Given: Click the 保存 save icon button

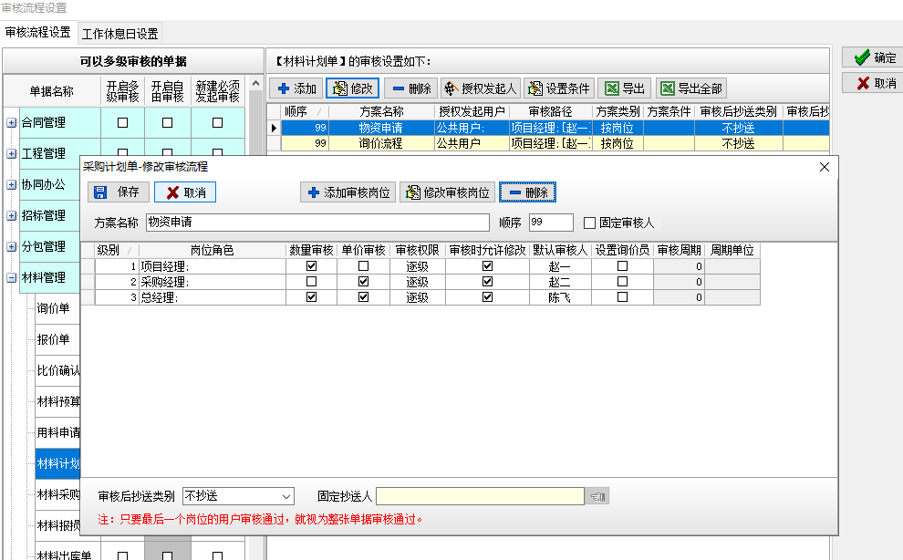Looking at the screenshot, I should click(119, 192).
